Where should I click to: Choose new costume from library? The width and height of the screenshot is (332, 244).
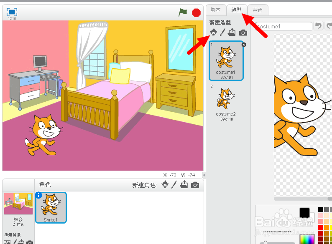[x=213, y=32]
